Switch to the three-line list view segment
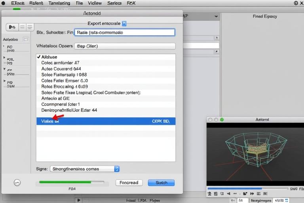Image resolution: width=304 pixels, height=203 pixels. click(x=30, y=27)
